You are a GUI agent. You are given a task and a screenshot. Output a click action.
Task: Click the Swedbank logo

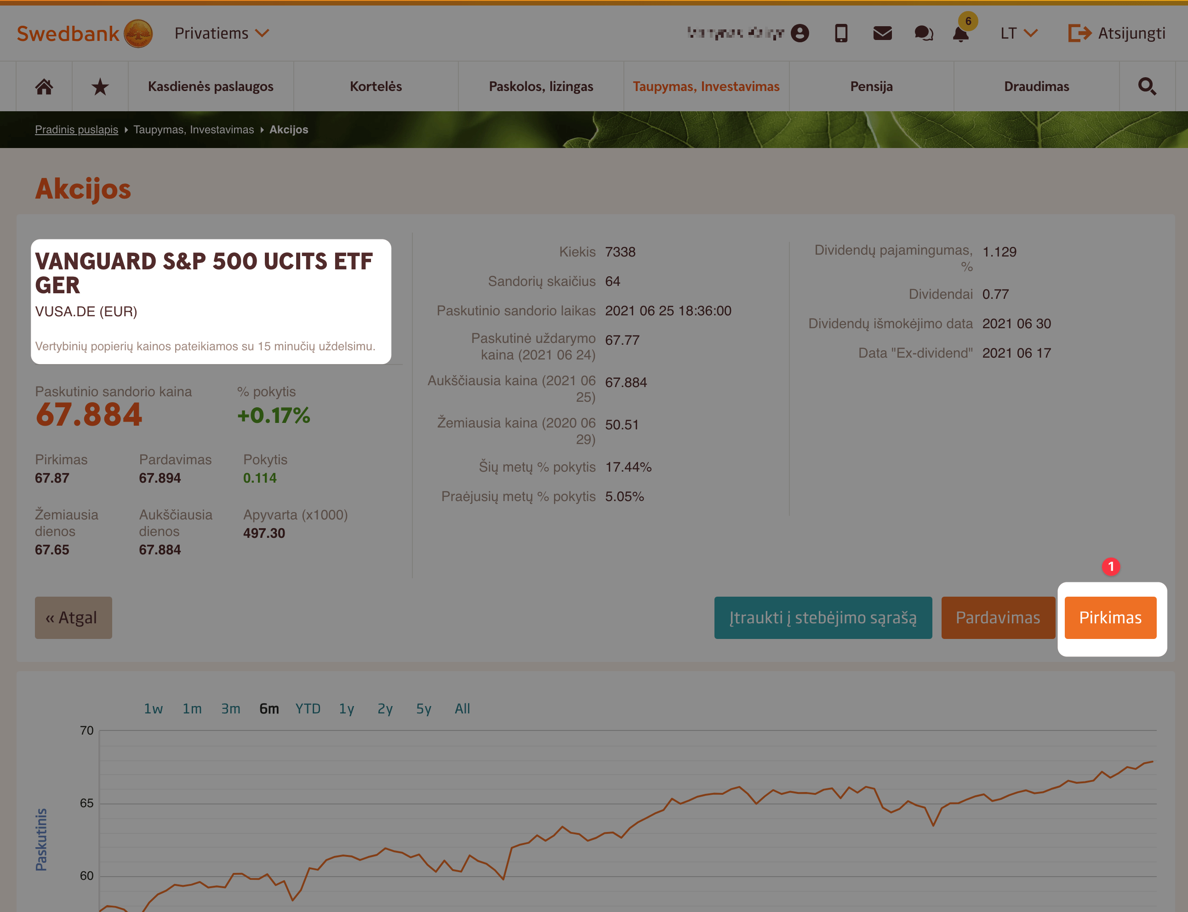[x=85, y=33]
